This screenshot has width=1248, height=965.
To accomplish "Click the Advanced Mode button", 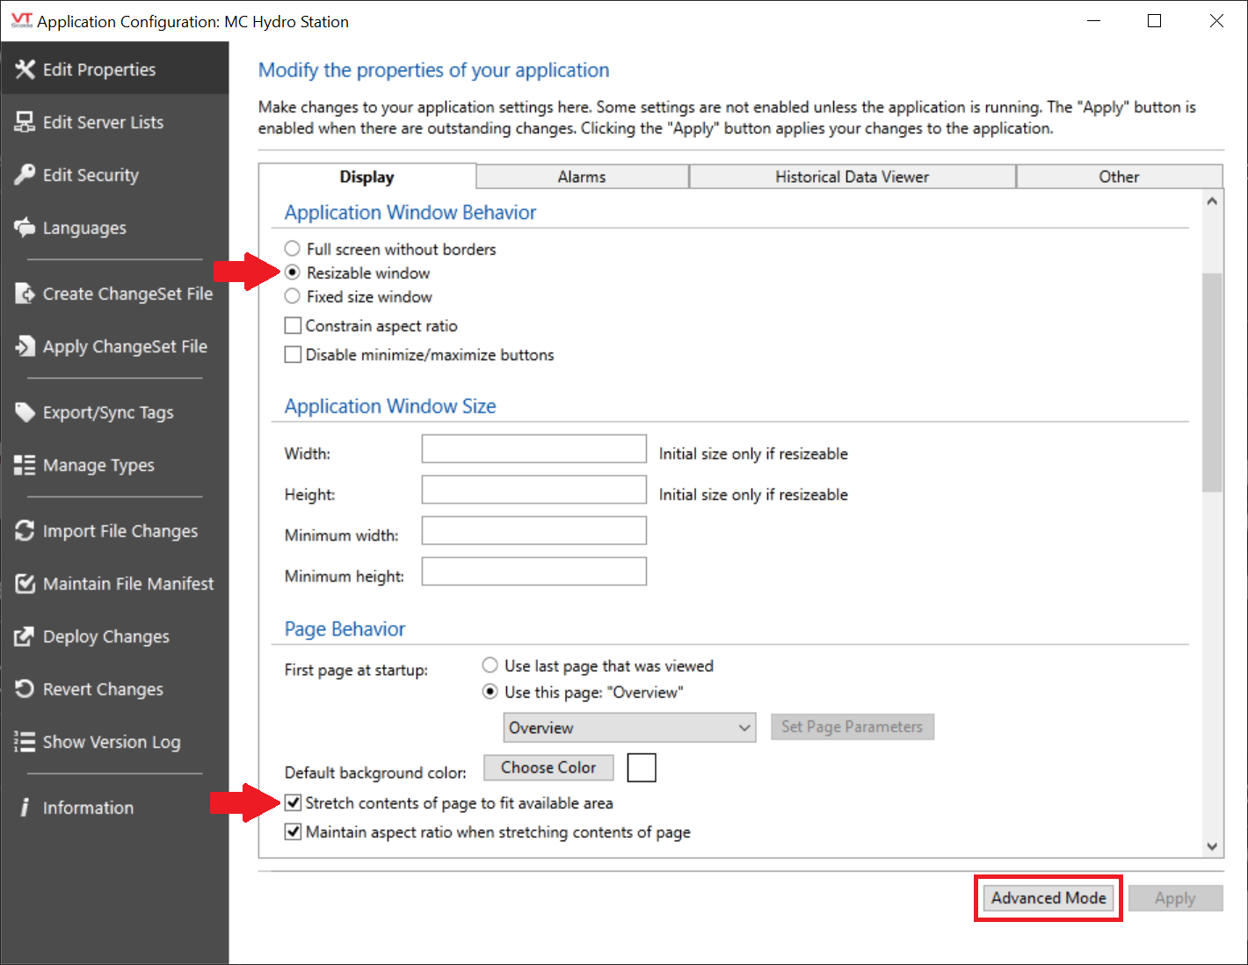I will [1048, 898].
